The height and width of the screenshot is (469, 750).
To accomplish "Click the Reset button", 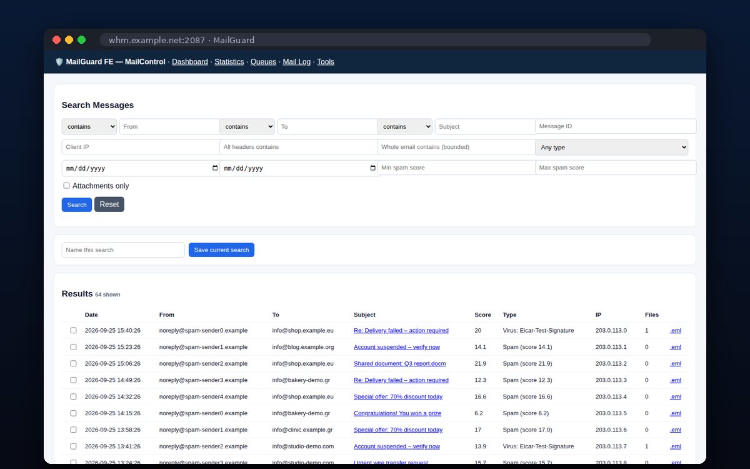I will 109,204.
